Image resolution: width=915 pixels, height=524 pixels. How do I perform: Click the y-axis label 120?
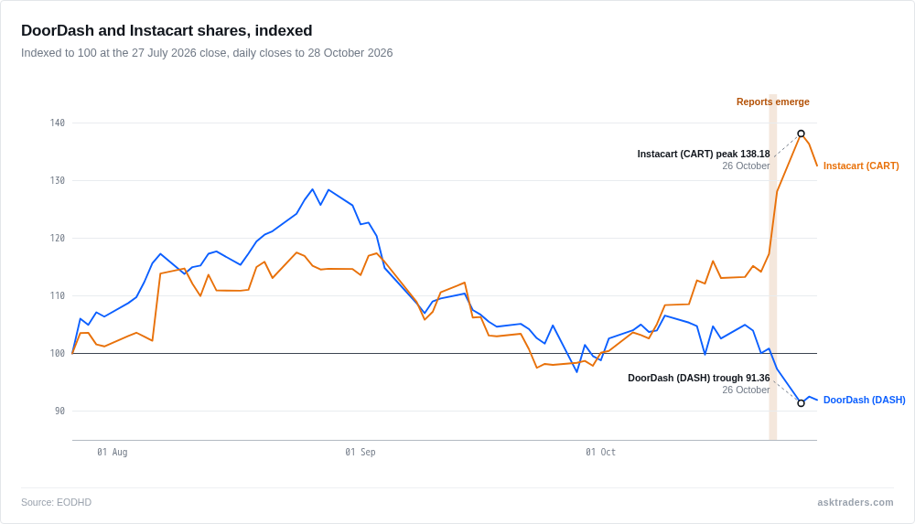[57, 238]
